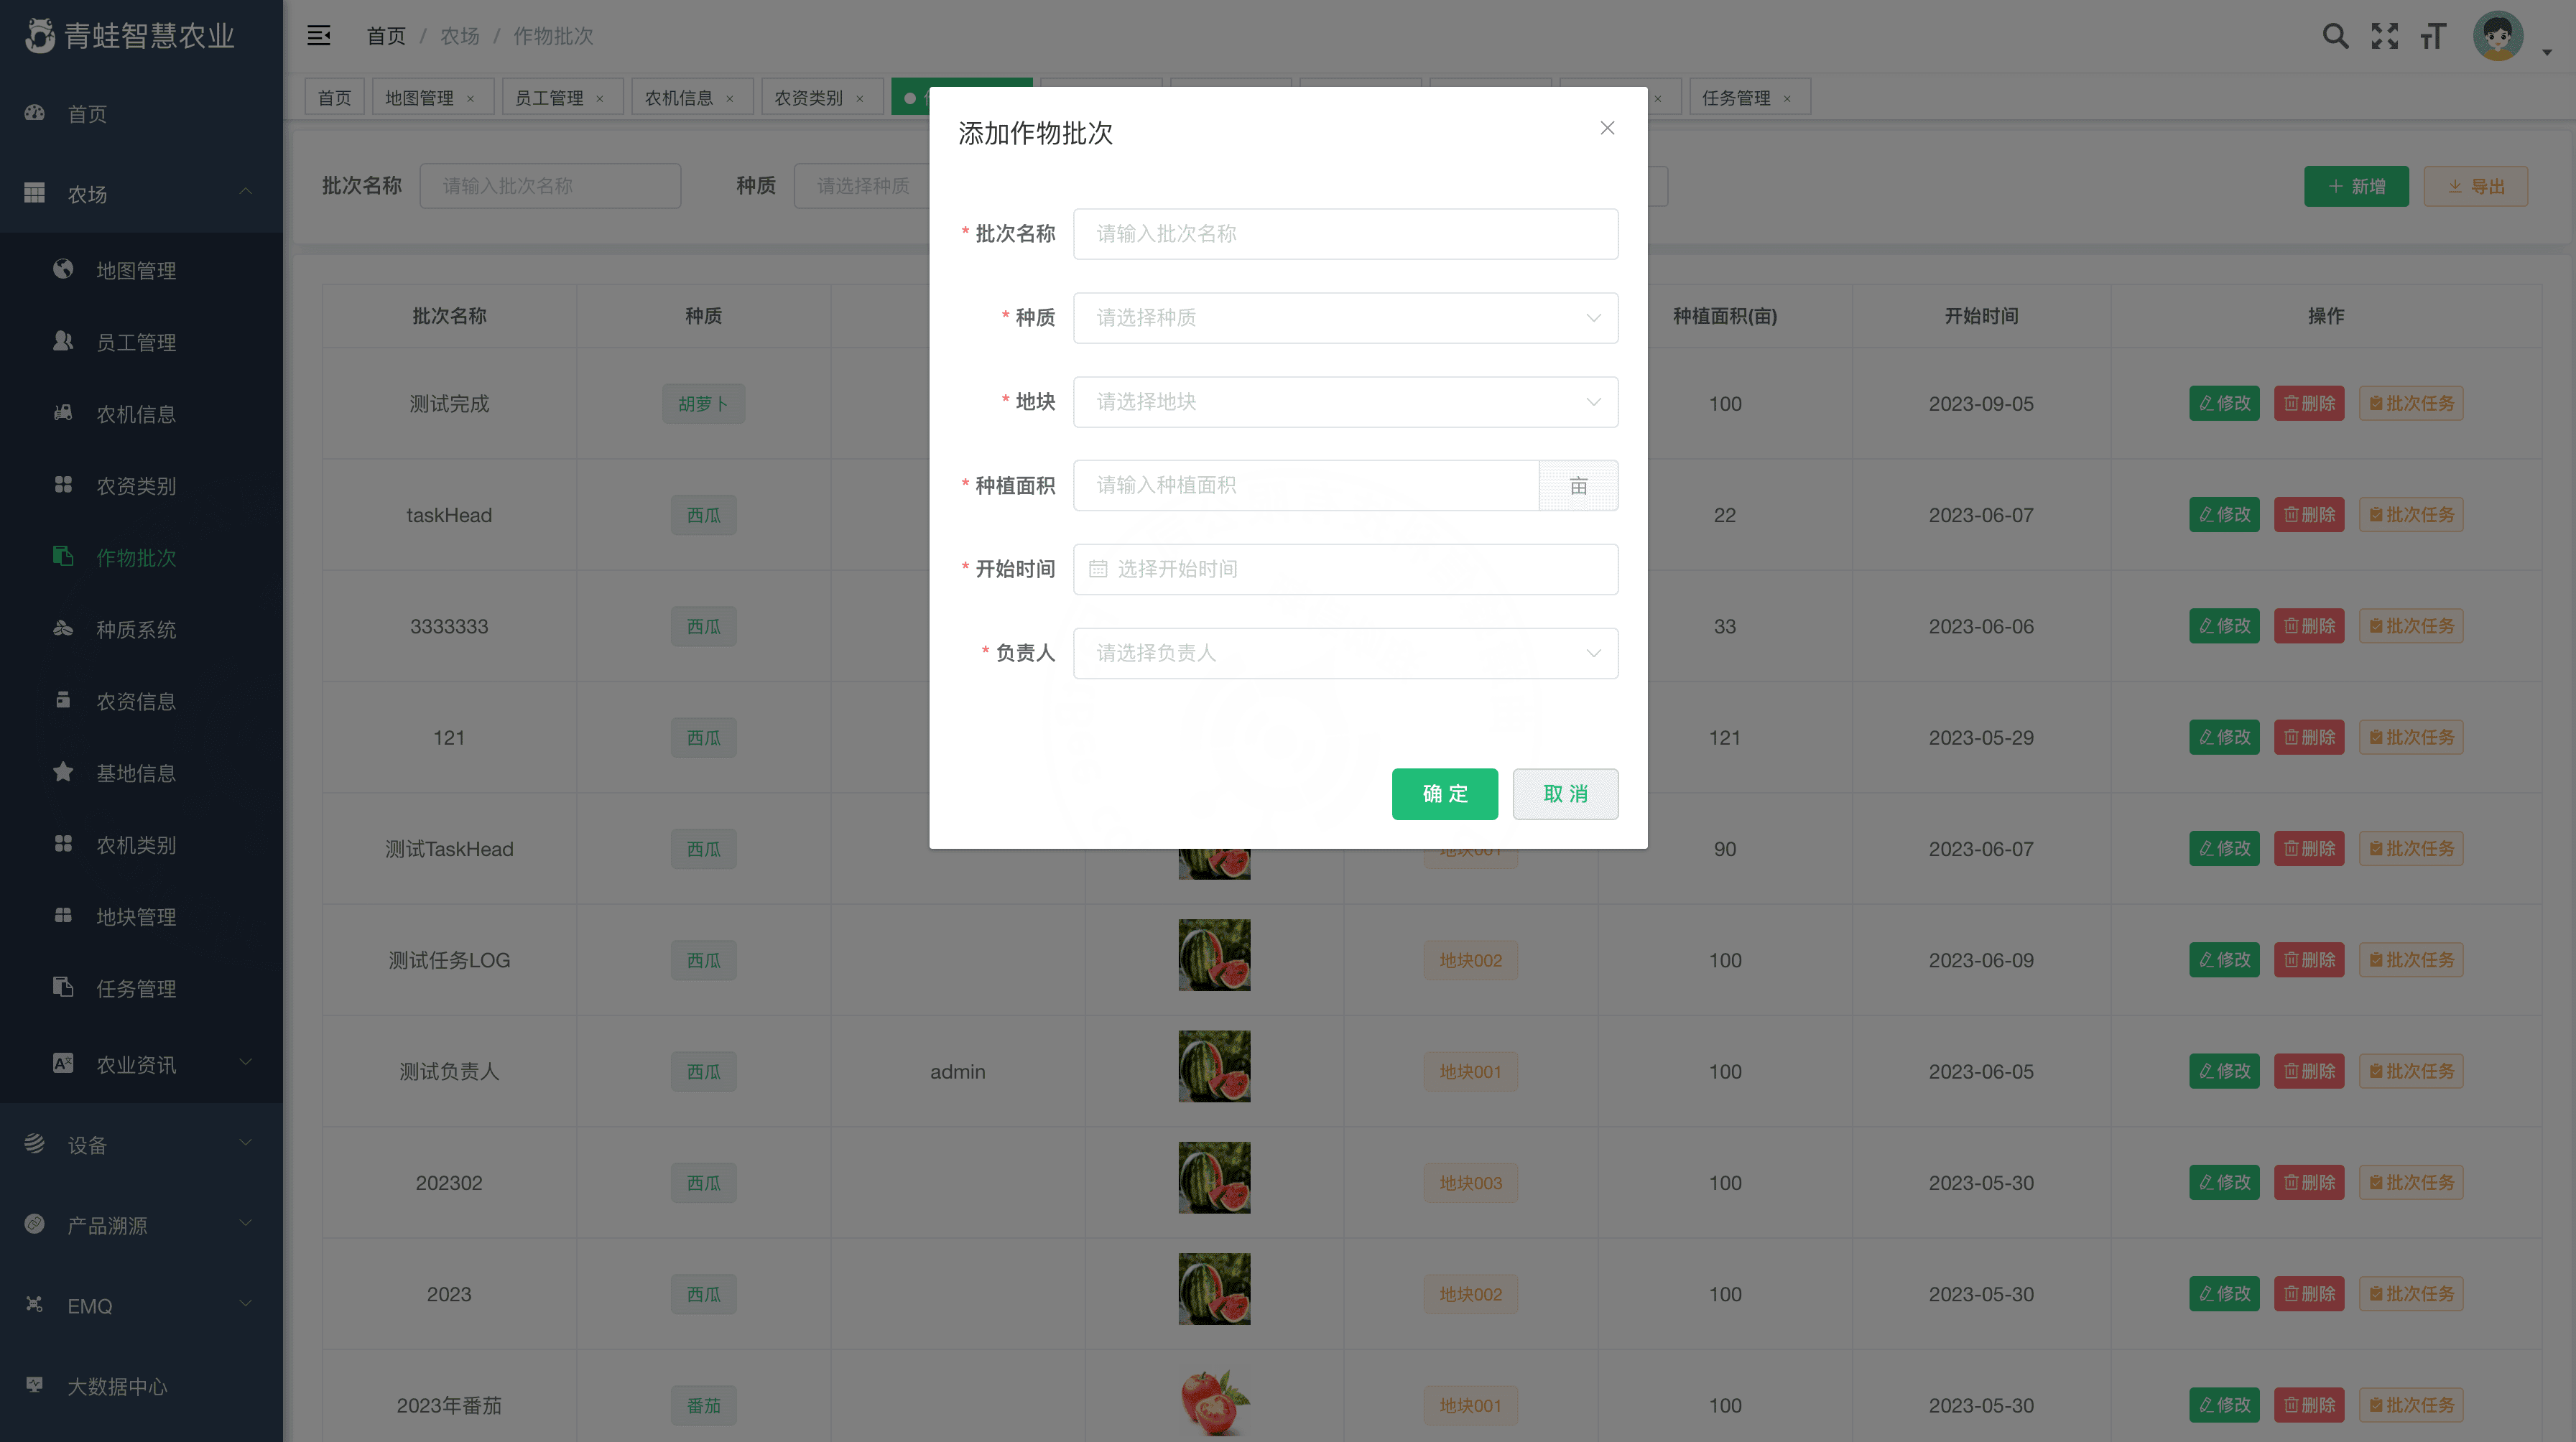This screenshot has width=2576, height=1442.
Task: Focus the 批次名称 input in dialog
Action: (x=1345, y=234)
